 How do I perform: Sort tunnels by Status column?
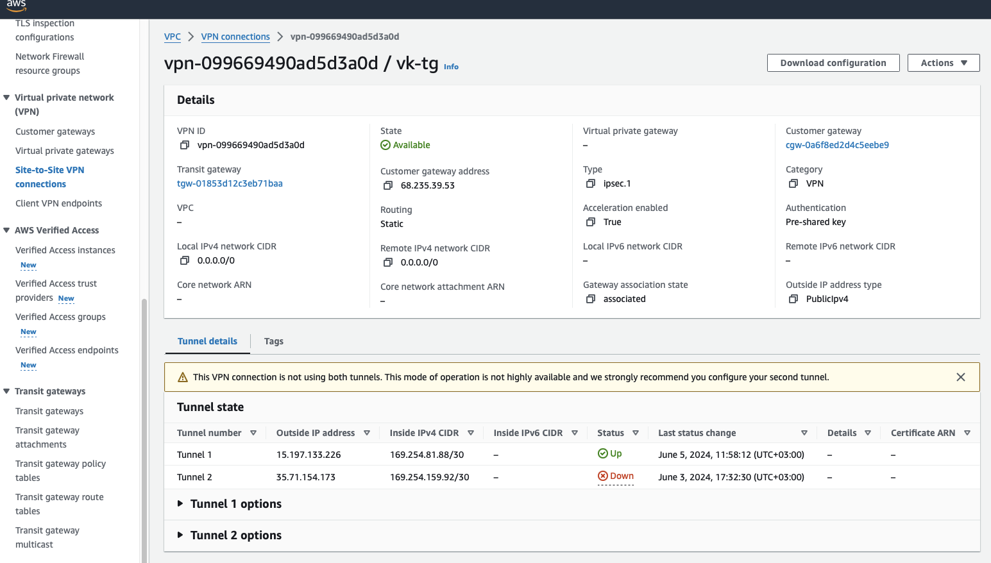(x=635, y=433)
